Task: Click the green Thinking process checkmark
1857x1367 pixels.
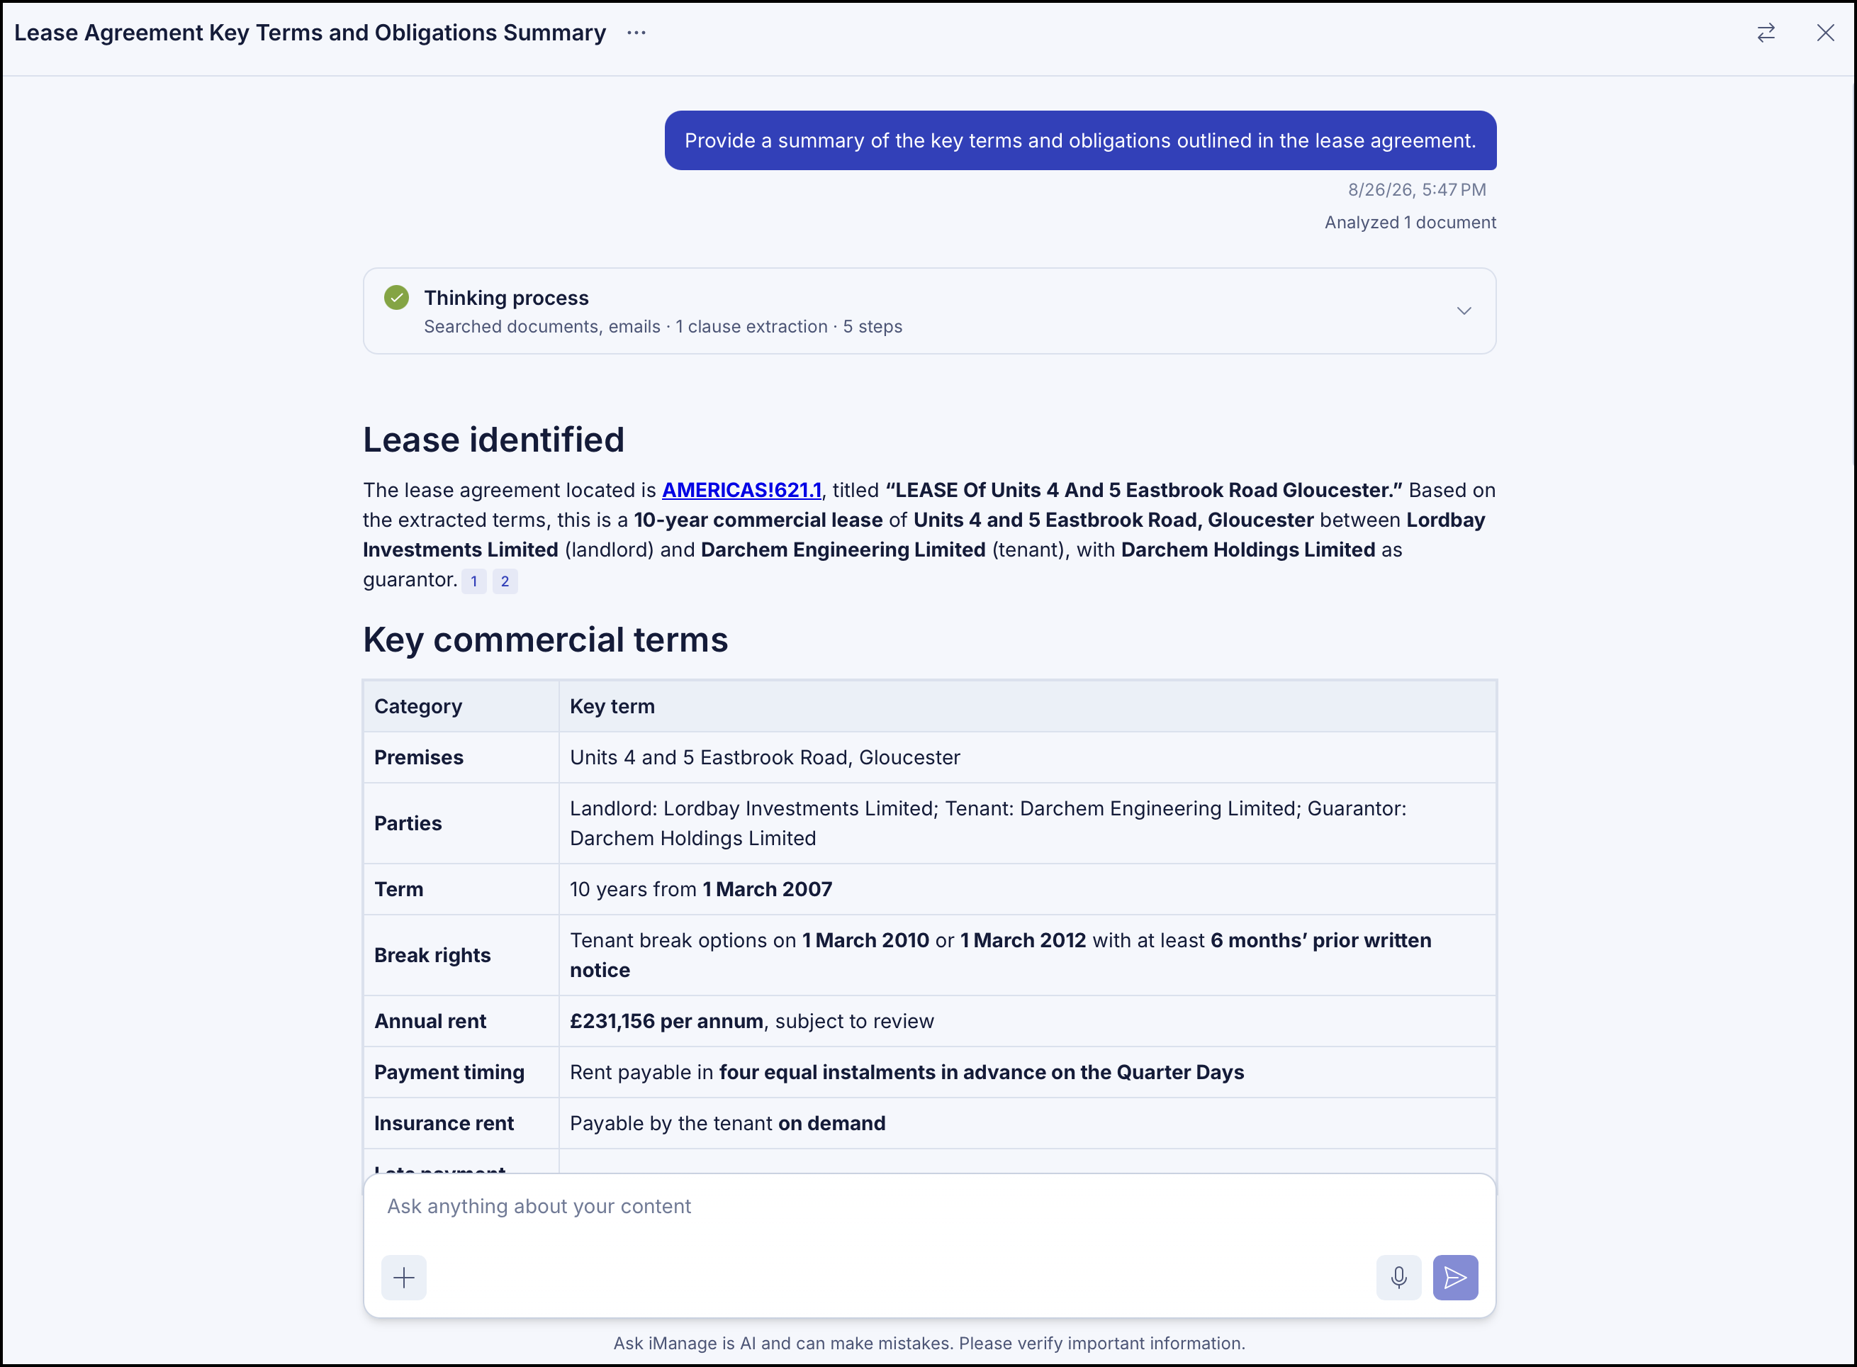Action: pyautogui.click(x=396, y=298)
